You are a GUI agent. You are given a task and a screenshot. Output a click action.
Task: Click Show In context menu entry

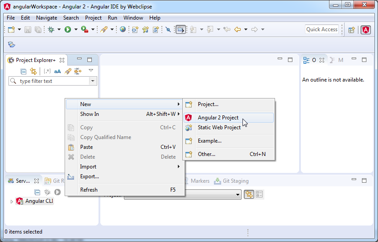pyautogui.click(x=125, y=114)
